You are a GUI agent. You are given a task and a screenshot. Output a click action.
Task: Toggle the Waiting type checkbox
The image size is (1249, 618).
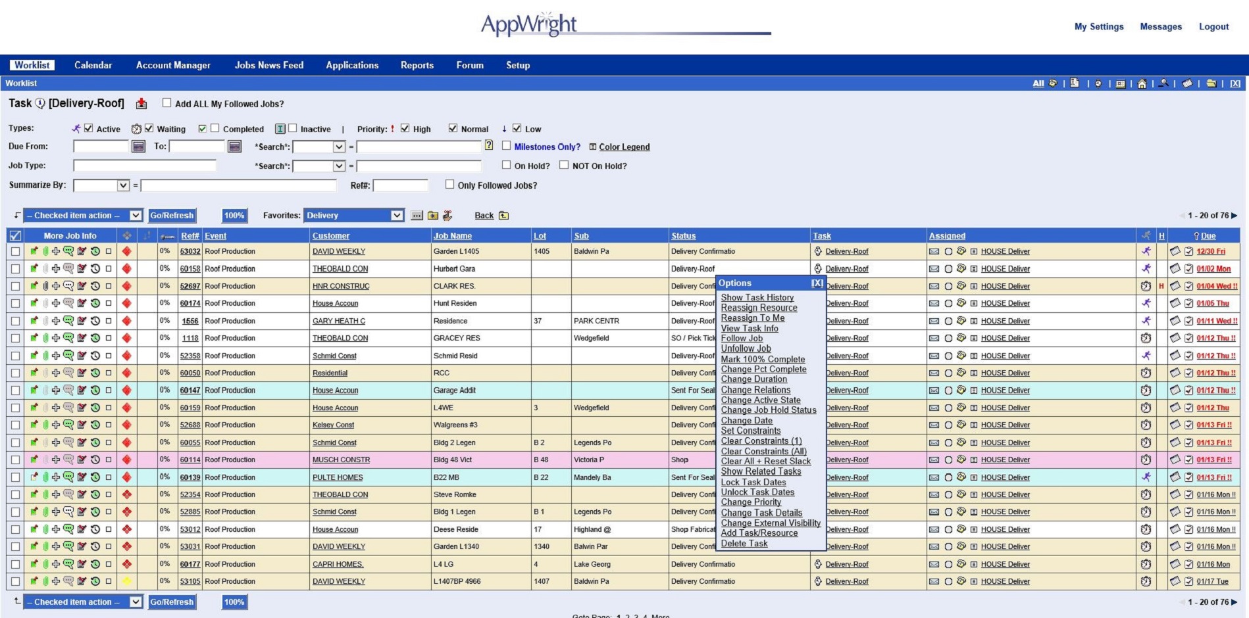[149, 128]
